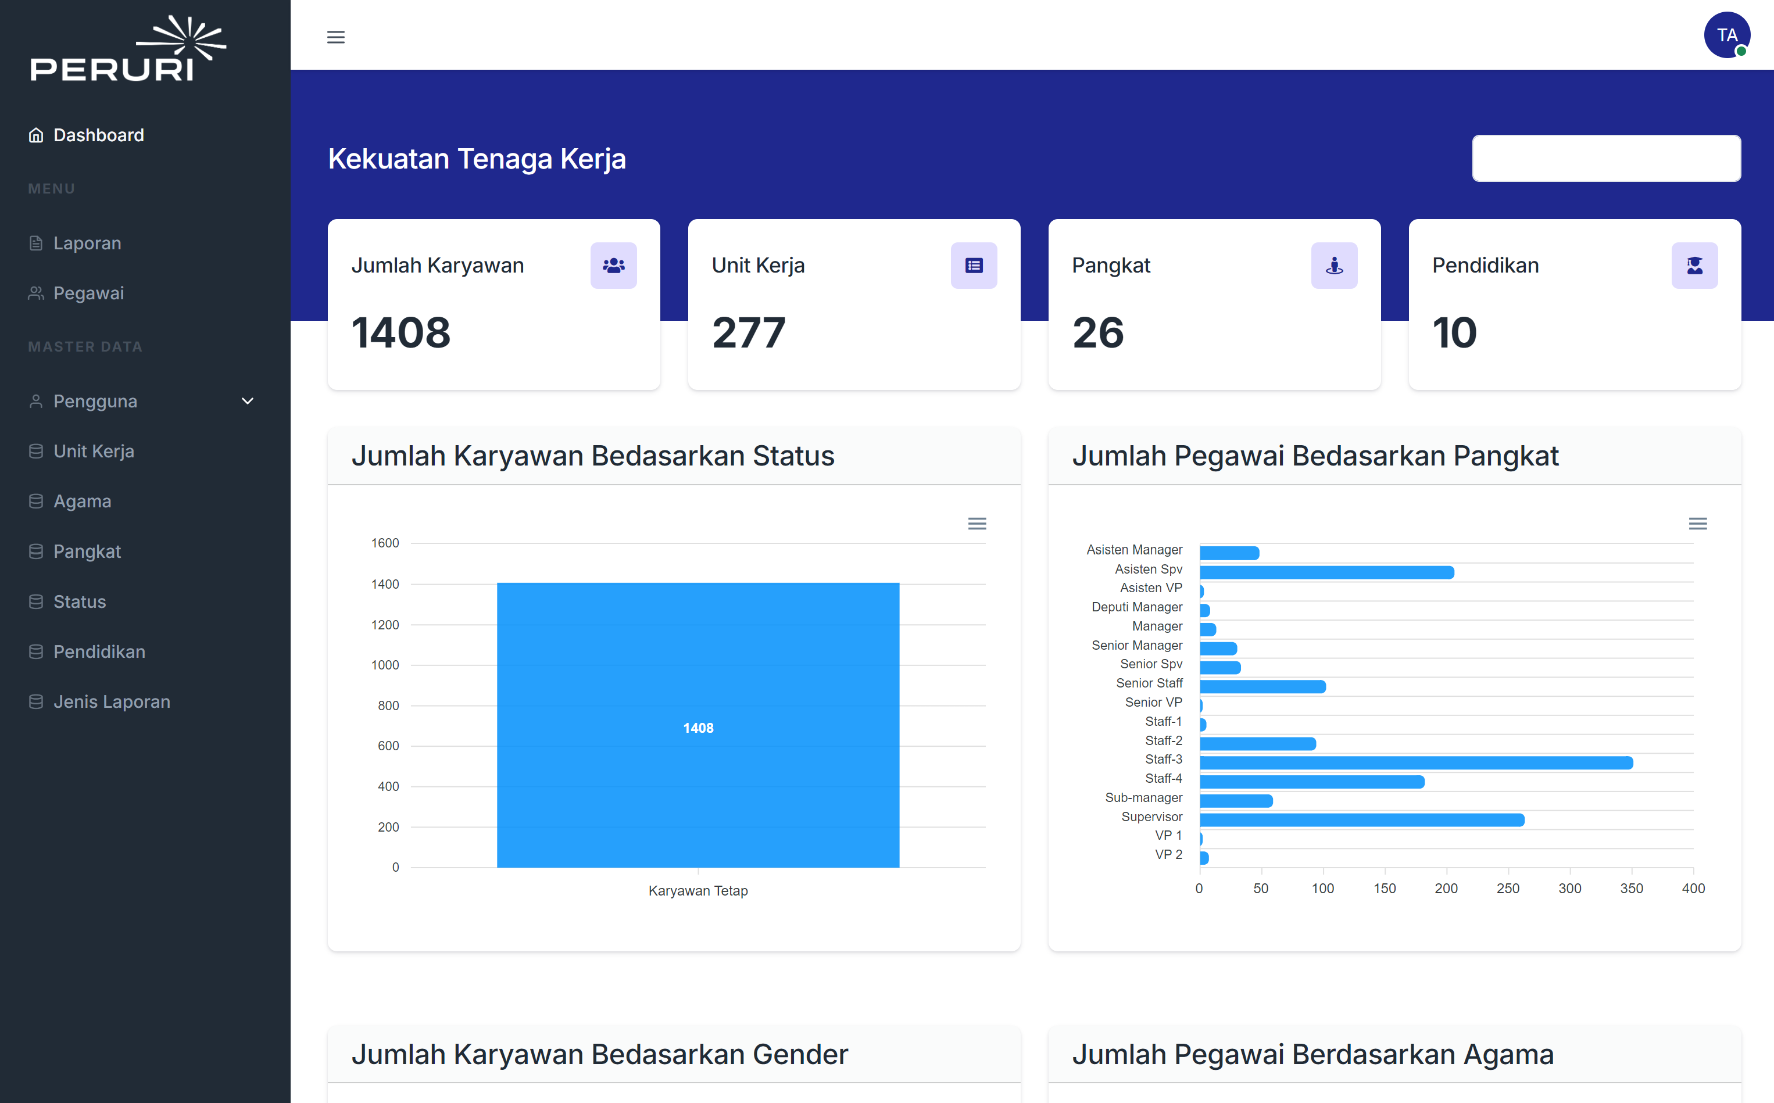
Task: Click the Senior VP axis label
Action: click(x=1153, y=702)
